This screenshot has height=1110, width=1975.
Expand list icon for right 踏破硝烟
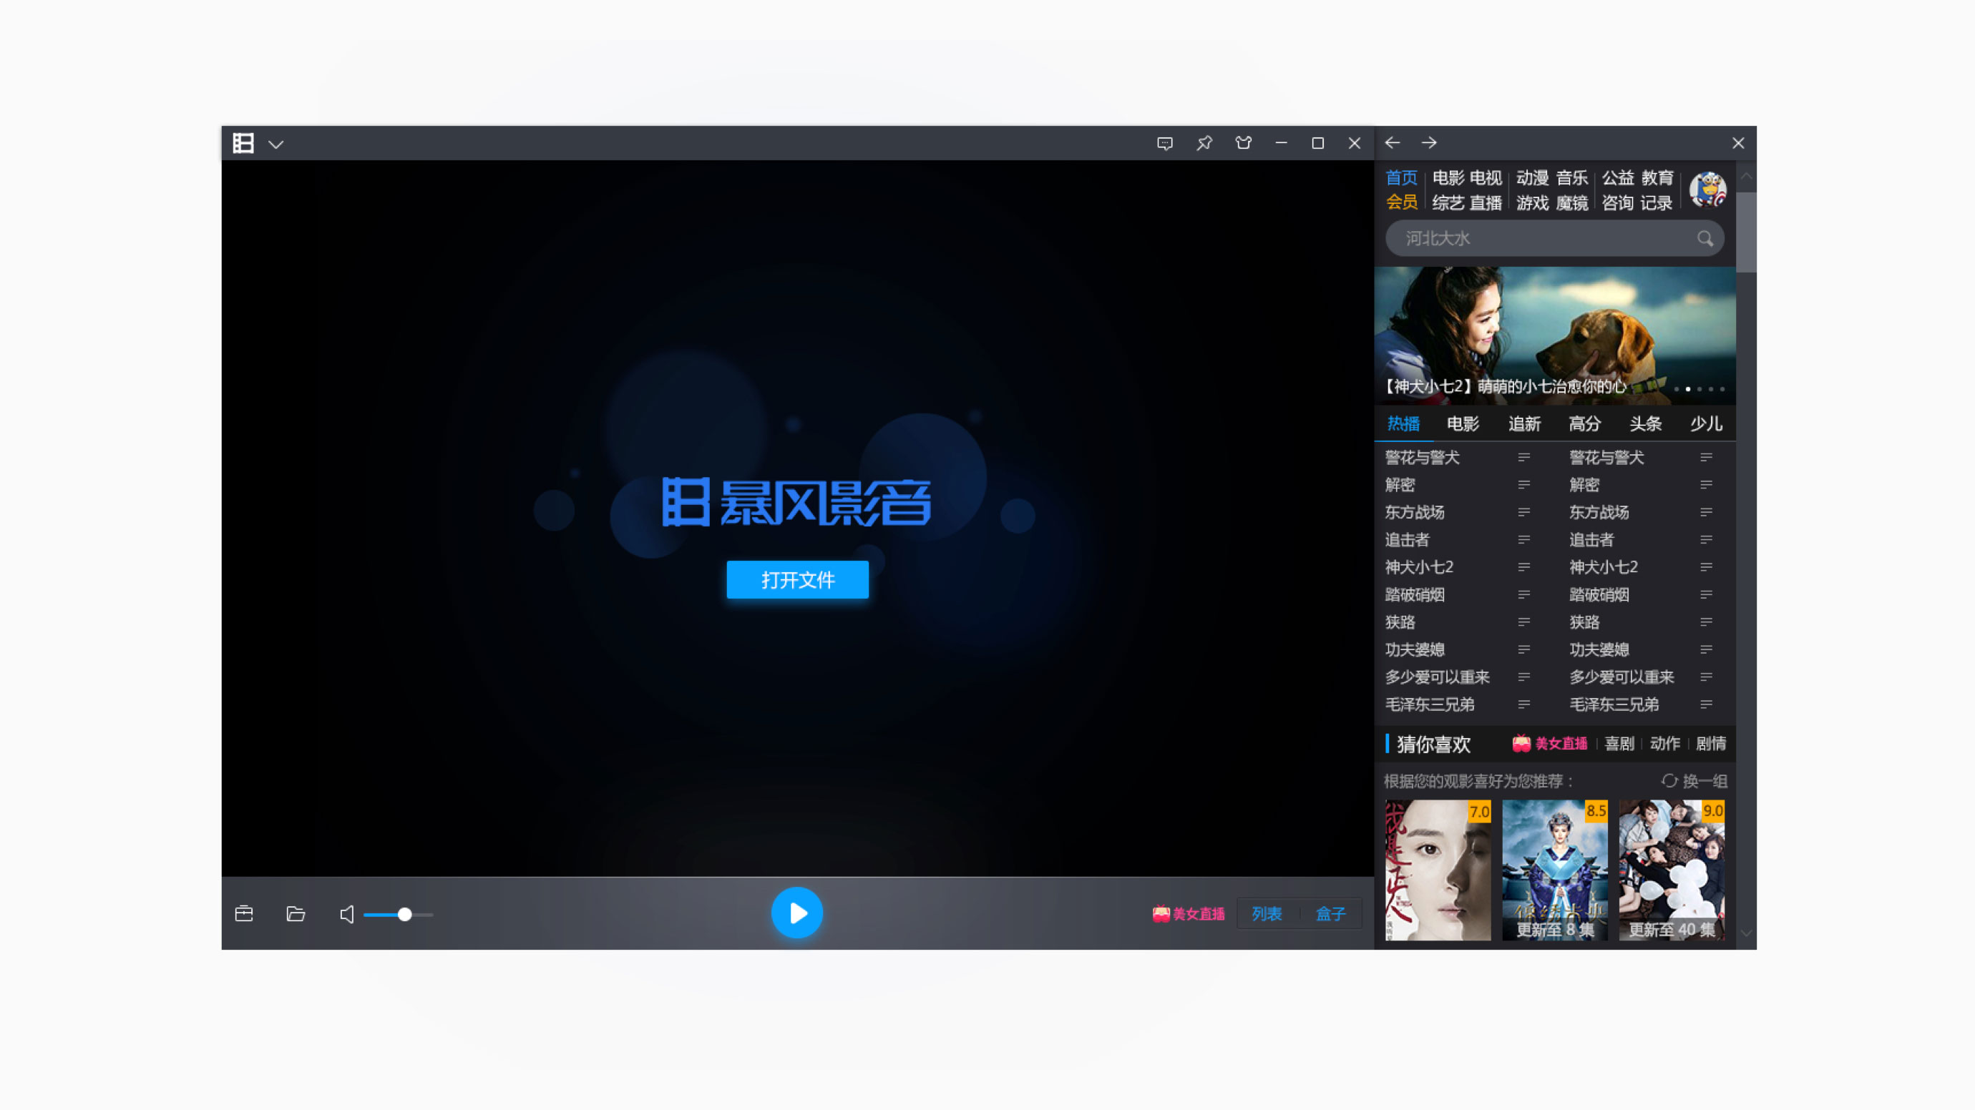[1706, 594]
